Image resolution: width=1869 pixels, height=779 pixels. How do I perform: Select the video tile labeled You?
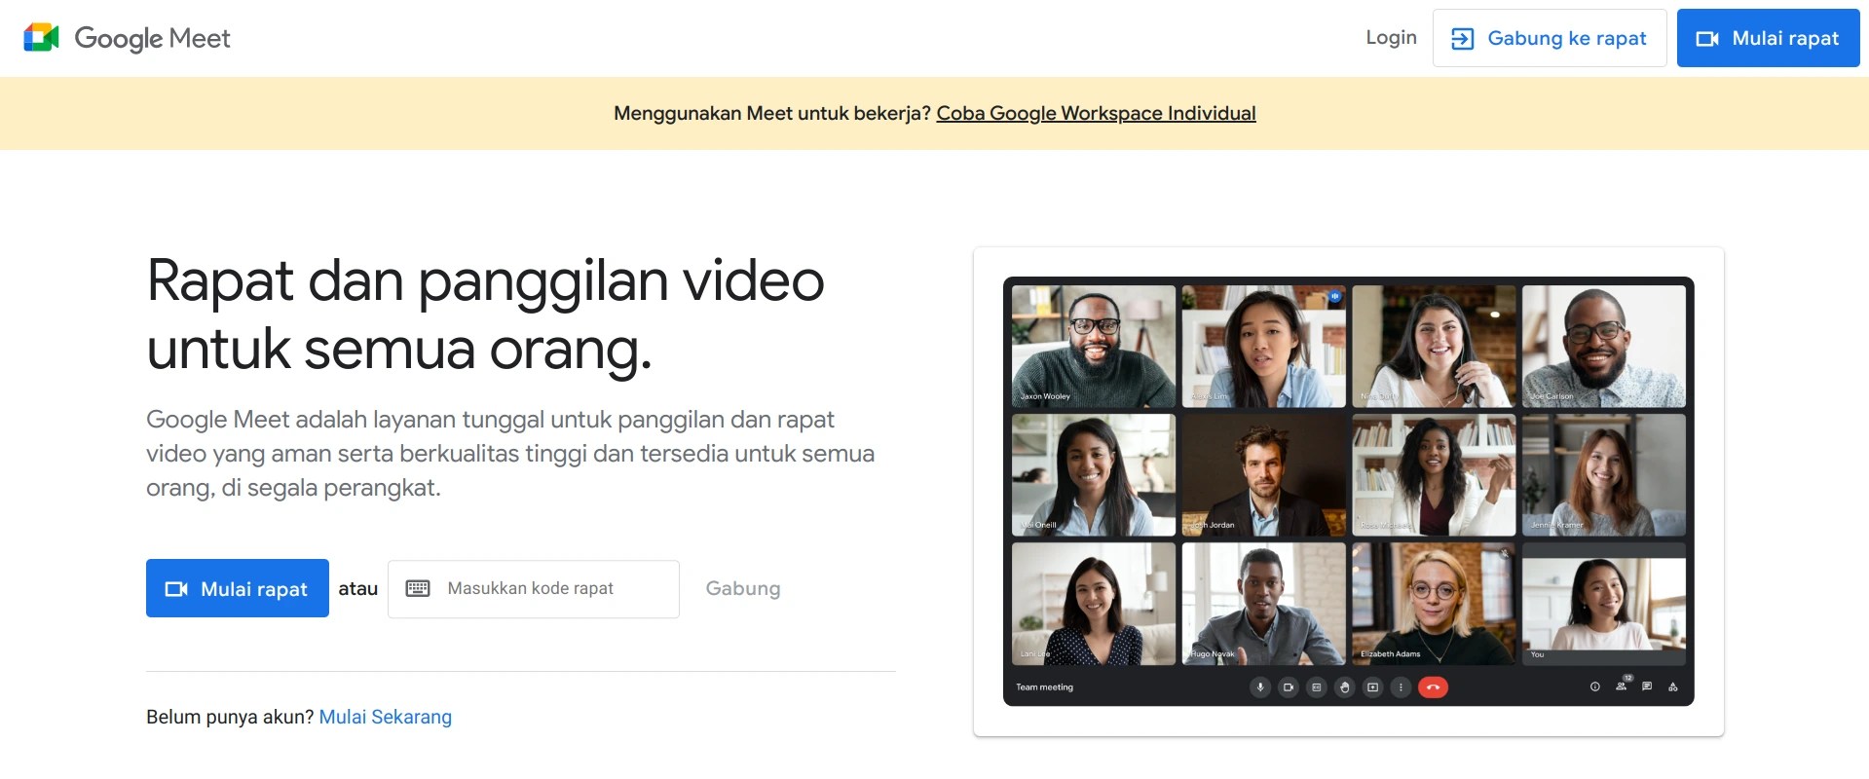[x=1604, y=604]
